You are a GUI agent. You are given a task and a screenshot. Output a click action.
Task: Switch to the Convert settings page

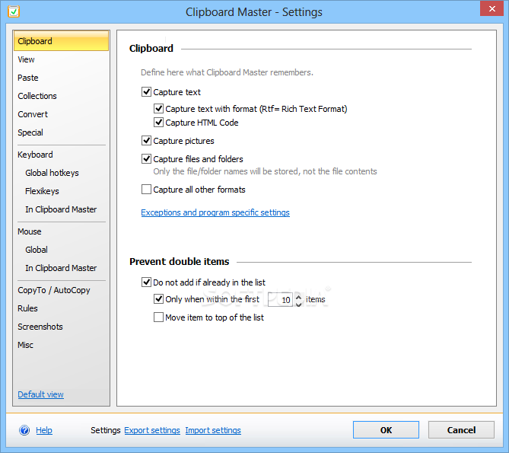click(33, 114)
